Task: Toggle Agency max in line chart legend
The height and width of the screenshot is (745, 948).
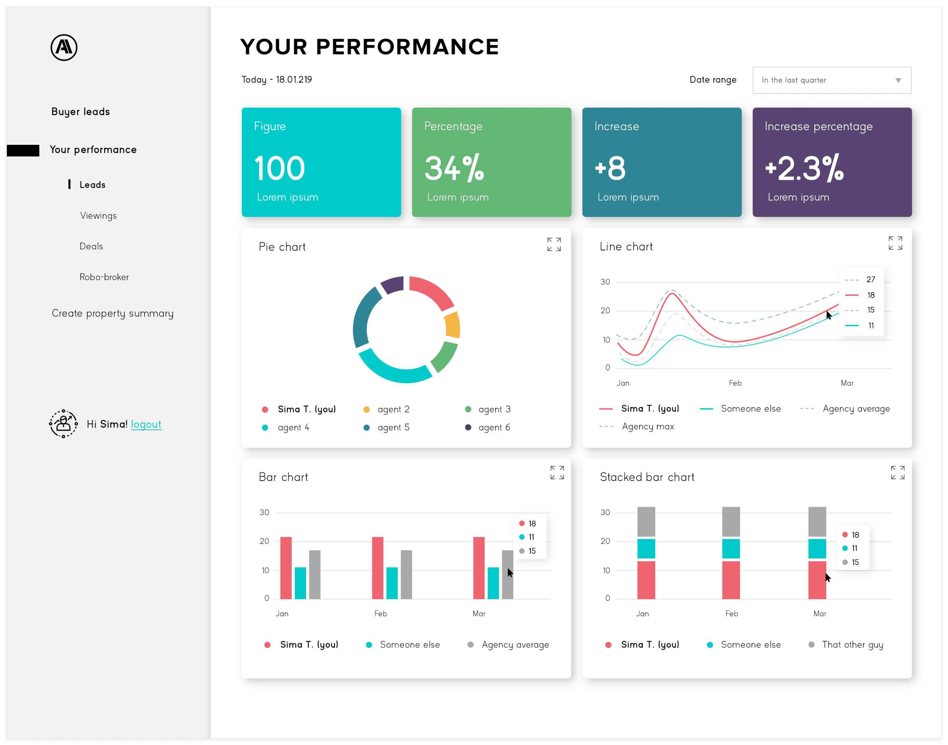Action: pyautogui.click(x=637, y=426)
